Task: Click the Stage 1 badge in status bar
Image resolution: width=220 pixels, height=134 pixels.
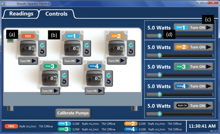Action: pyautogui.click(x=64, y=124)
